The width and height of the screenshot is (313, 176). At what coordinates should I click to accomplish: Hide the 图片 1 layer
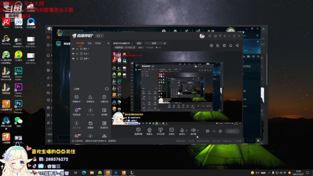click(x=73, y=48)
